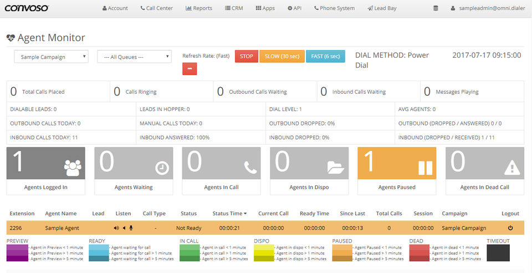
Task: Click the blue READY legend swatch
Action: 99,253
